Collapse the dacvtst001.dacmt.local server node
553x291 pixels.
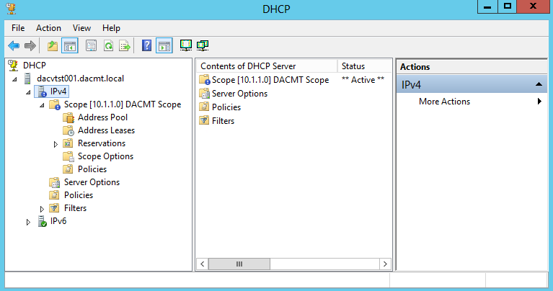14,79
